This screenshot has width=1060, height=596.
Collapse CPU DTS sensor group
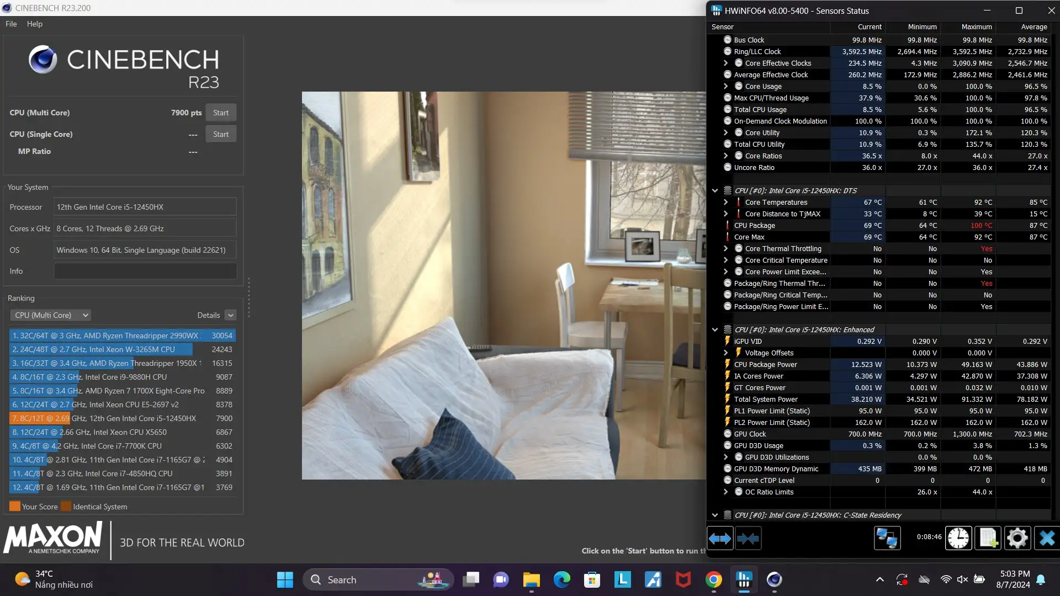(x=715, y=190)
